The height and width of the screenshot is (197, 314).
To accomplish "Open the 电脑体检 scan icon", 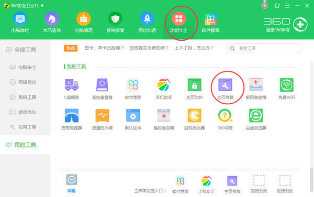I will pos(20,22).
